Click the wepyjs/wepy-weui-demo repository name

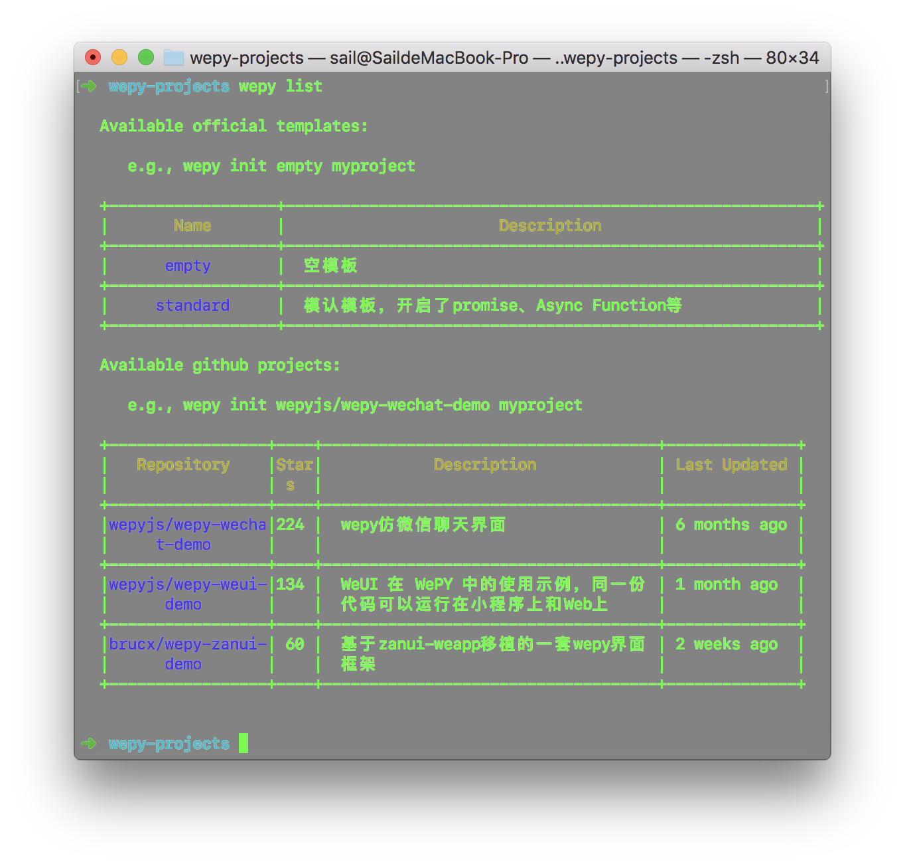click(x=186, y=594)
